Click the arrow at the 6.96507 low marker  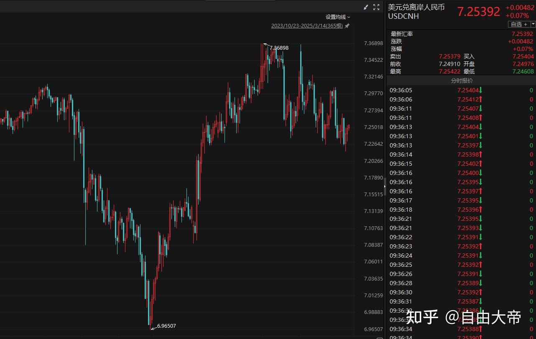pos(153,328)
